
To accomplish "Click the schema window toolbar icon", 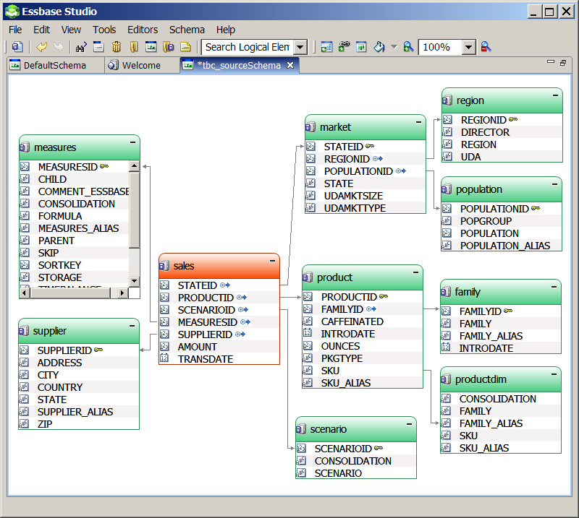I will [151, 47].
